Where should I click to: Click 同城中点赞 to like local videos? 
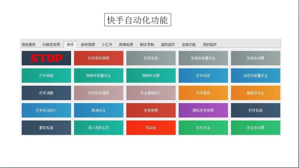pos(151,76)
